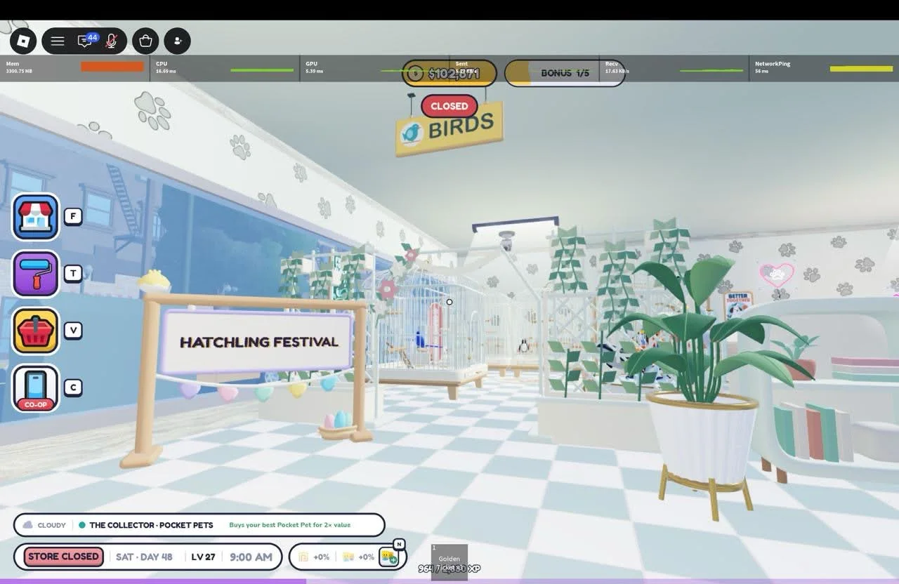Click the Mem performance stat panel
The image size is (899, 584).
coord(75,68)
